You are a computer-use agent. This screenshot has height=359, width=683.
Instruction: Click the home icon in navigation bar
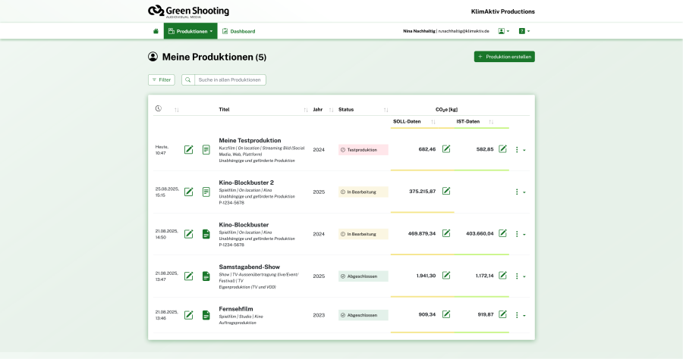pos(156,31)
